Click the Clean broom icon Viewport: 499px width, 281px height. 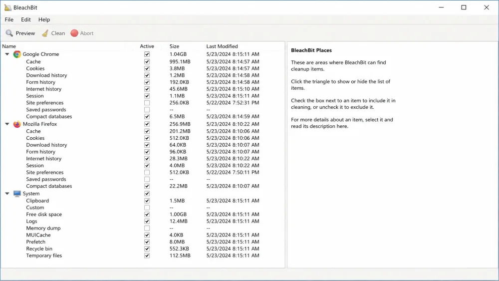pos(45,33)
